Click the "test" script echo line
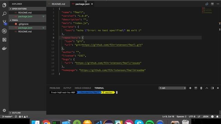The image size is (221, 124). click(x=103, y=30)
